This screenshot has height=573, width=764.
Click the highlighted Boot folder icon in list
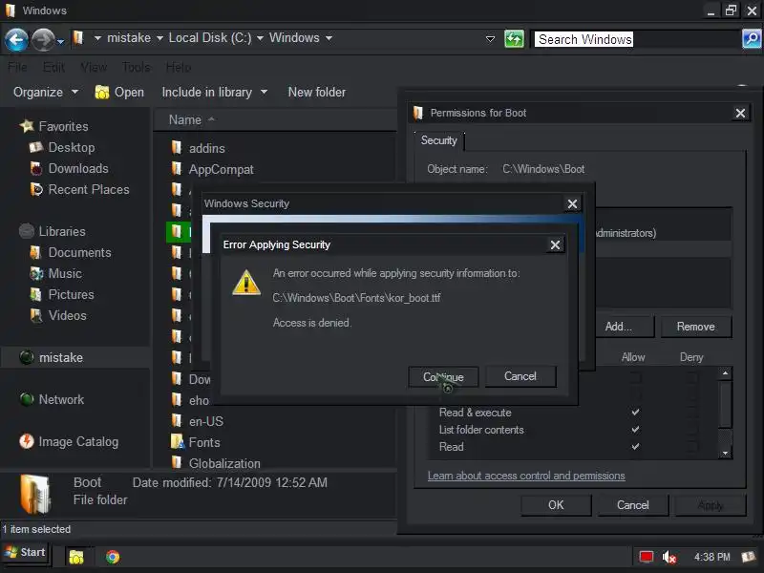coord(177,232)
